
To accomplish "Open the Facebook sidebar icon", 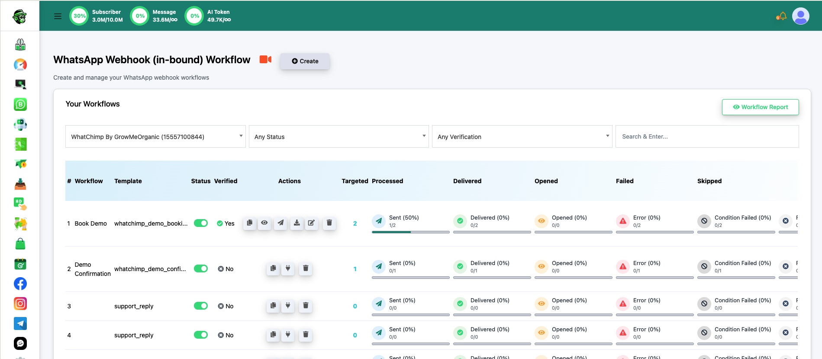I will [x=20, y=284].
